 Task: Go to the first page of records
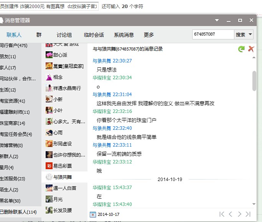tap(222, 214)
